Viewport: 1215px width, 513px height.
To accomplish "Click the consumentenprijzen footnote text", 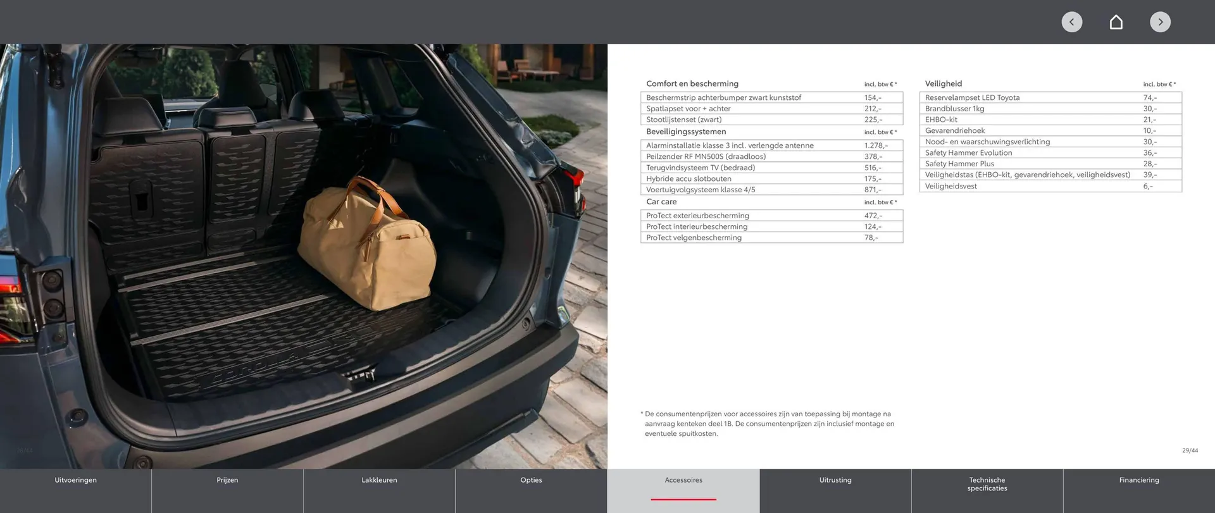I will pyautogui.click(x=769, y=424).
